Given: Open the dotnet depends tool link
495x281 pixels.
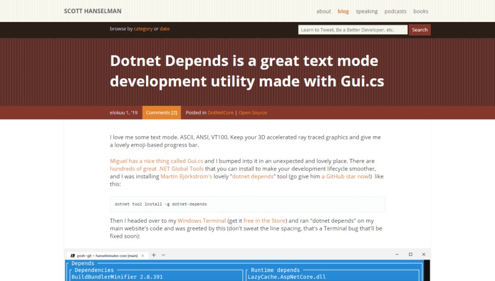Looking at the screenshot, I should point(253,176).
